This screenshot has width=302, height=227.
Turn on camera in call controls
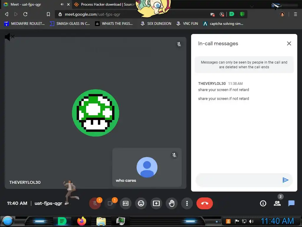point(110,203)
